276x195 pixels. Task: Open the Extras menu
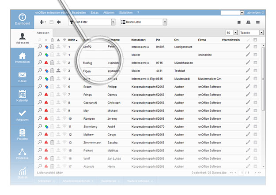95,13
